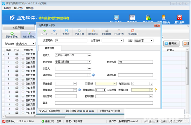Open 附件资料 attachments
191x125 pixels.
click(x=93, y=32)
